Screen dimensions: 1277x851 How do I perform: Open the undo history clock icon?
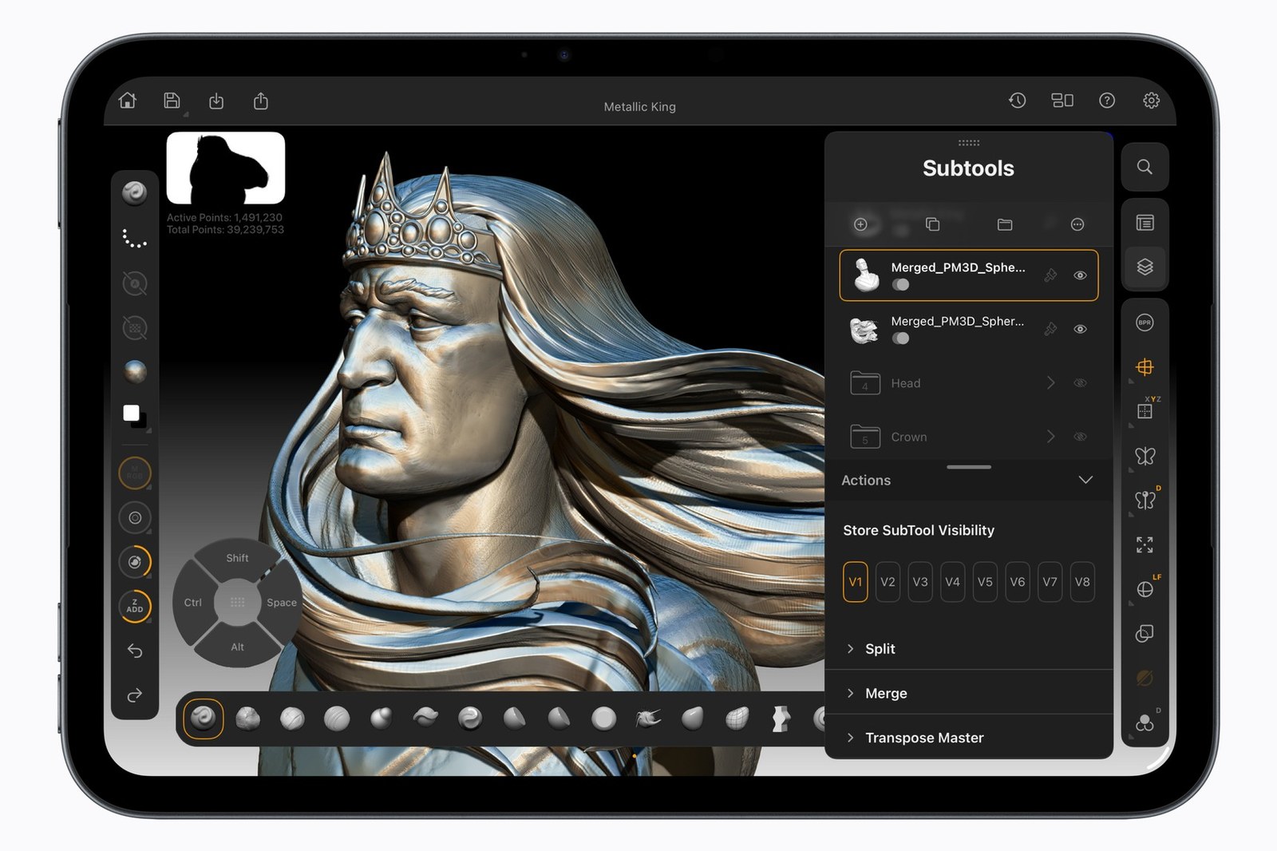click(x=1017, y=101)
